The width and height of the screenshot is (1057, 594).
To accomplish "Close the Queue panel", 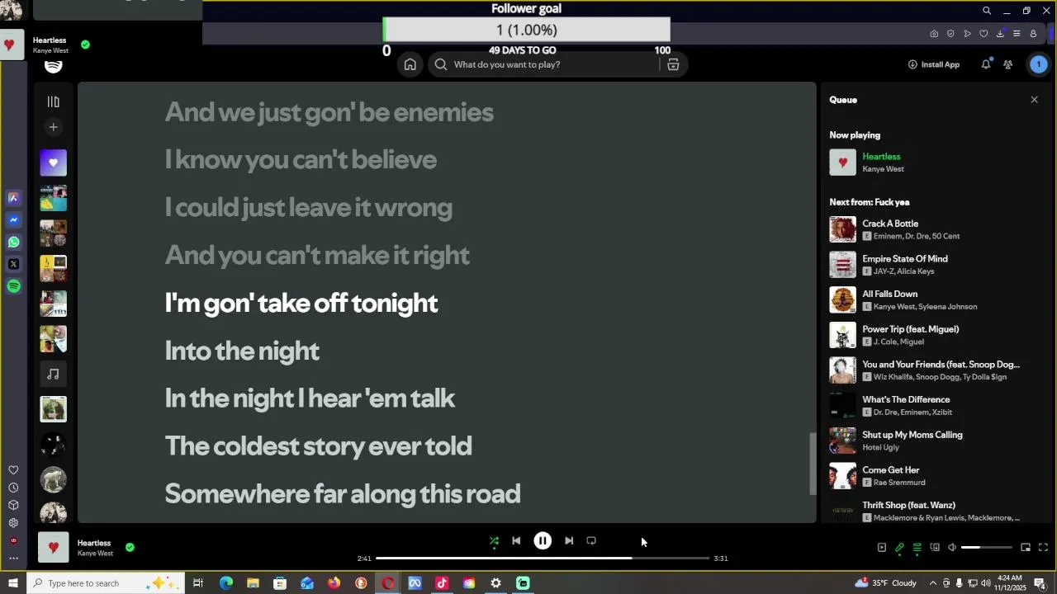I will tap(1034, 100).
